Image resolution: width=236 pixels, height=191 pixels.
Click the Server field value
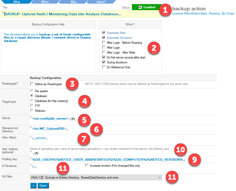tap(50, 119)
